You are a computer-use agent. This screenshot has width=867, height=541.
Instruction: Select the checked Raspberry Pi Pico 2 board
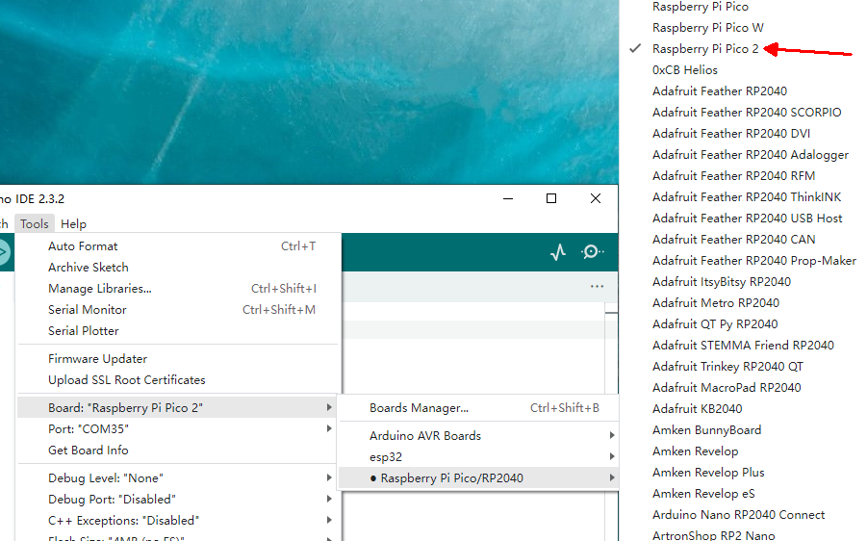[705, 49]
